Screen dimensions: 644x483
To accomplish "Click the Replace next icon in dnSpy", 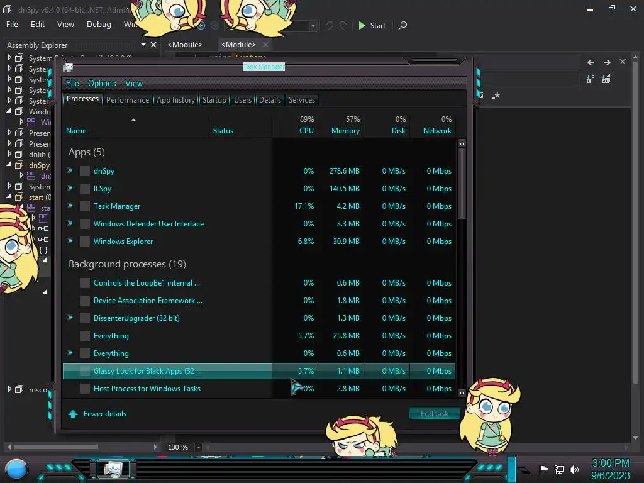I will (591, 79).
